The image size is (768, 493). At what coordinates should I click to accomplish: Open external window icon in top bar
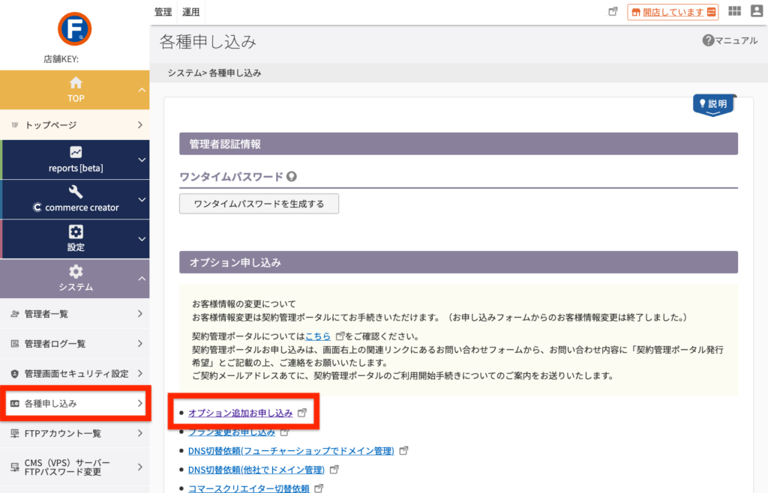coord(613,12)
